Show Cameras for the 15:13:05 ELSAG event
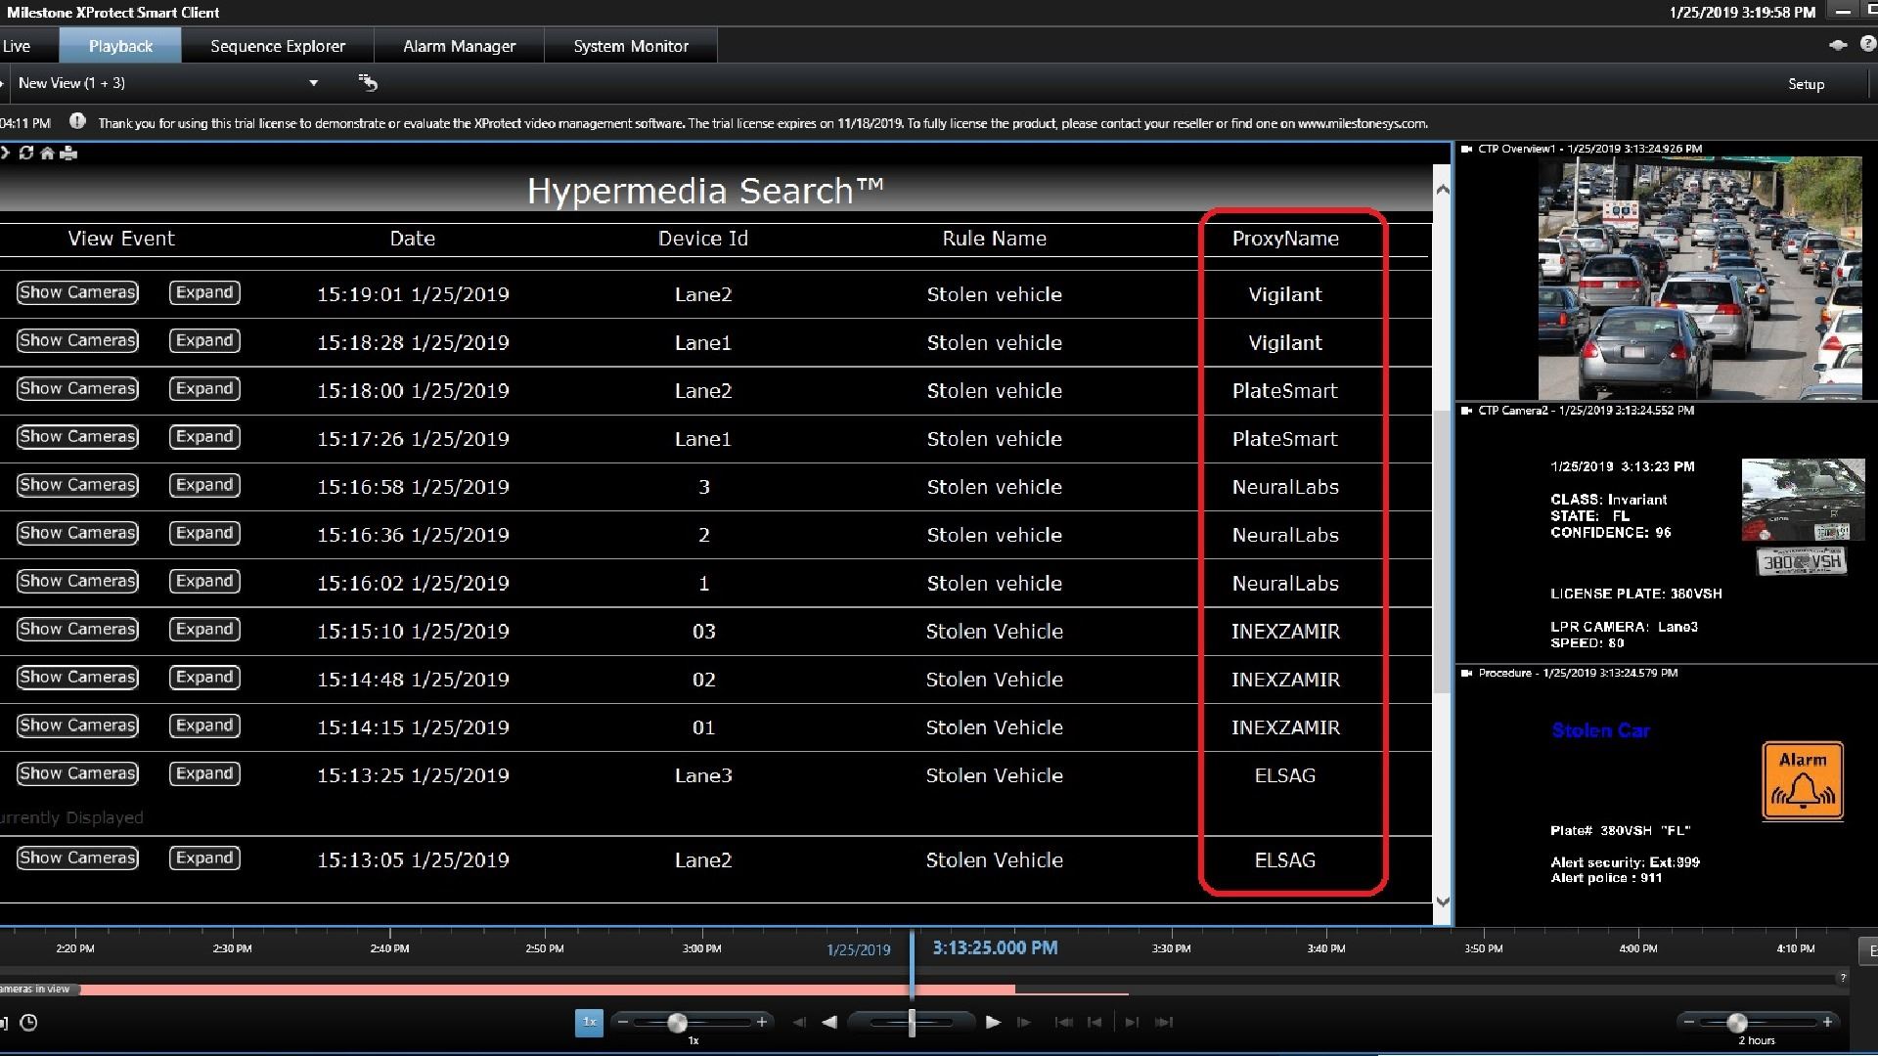This screenshot has width=1878, height=1056. click(77, 858)
